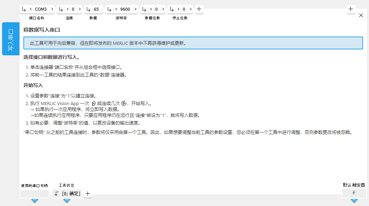Add a result with plus beside 工具状态
Viewport: 369px width, 206px height.
coord(88,193)
